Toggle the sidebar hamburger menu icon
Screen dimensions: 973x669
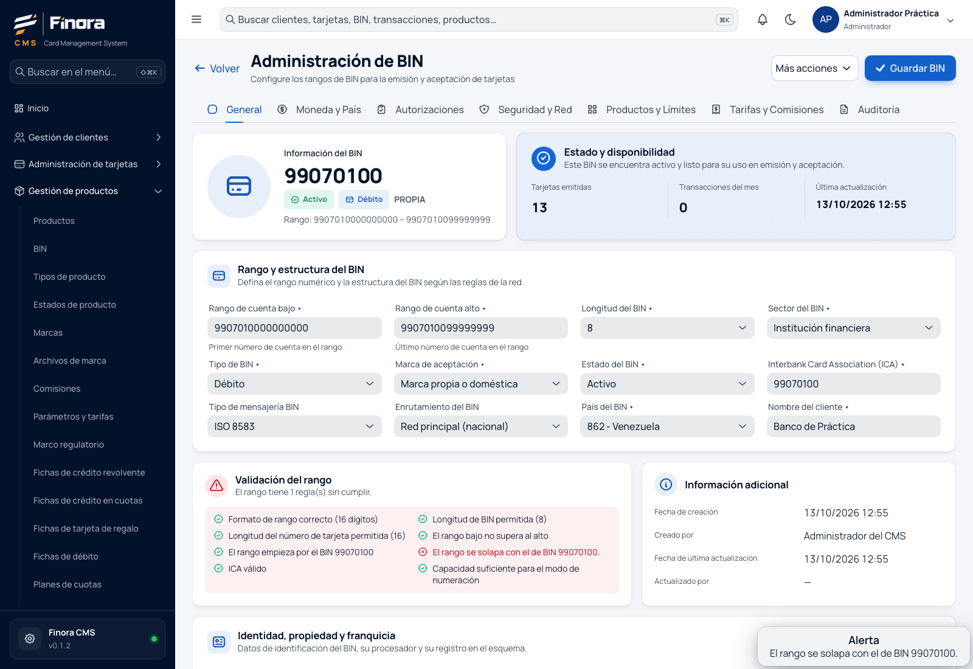click(196, 19)
